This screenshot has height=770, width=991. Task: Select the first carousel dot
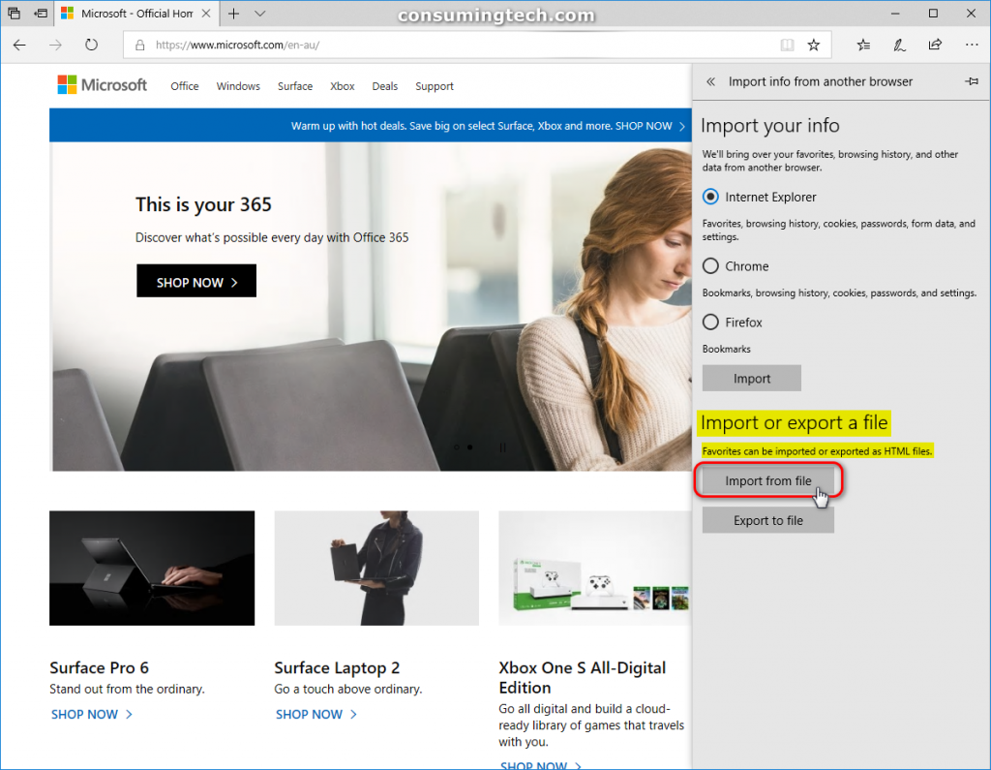pos(457,447)
